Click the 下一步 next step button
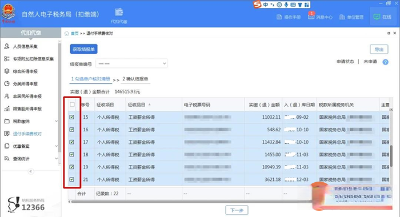Screen dimensions: 400x217 [x=237, y=210]
